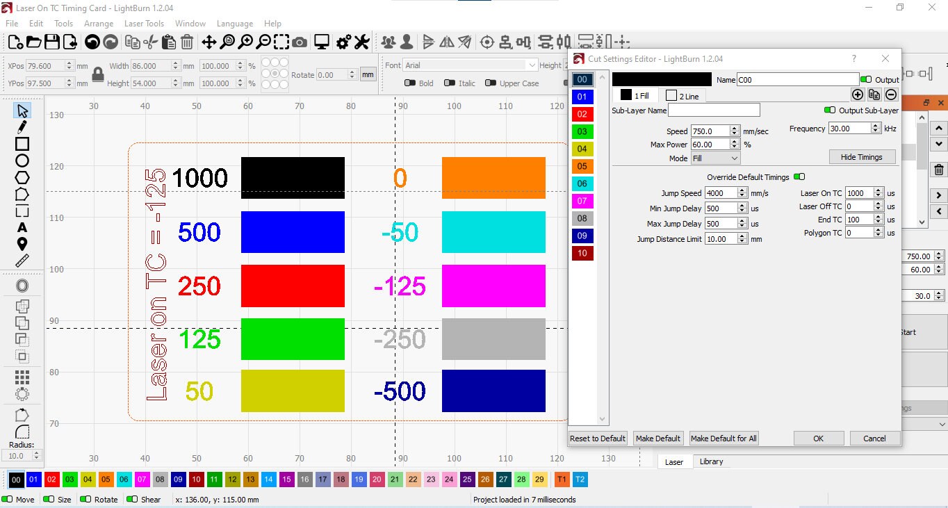The height and width of the screenshot is (508, 948).
Task: Click the Grid Array tool icon
Action: 22,377
